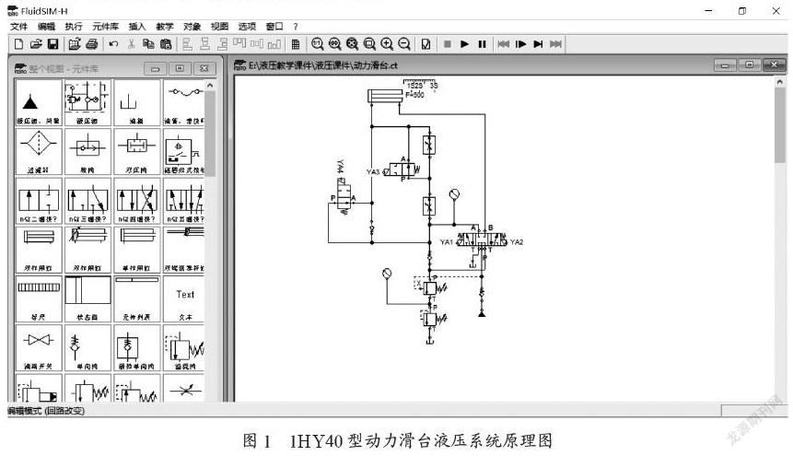Click the Cut scissors icon
Image resolution: width=793 pixels, height=456 pixels.
131,44
